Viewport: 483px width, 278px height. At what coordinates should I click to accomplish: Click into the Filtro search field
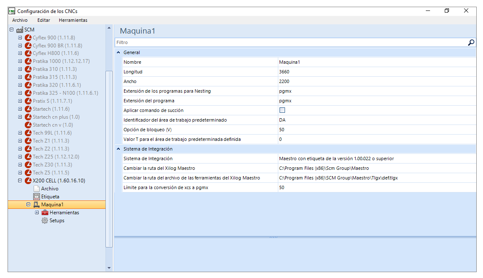click(x=291, y=42)
